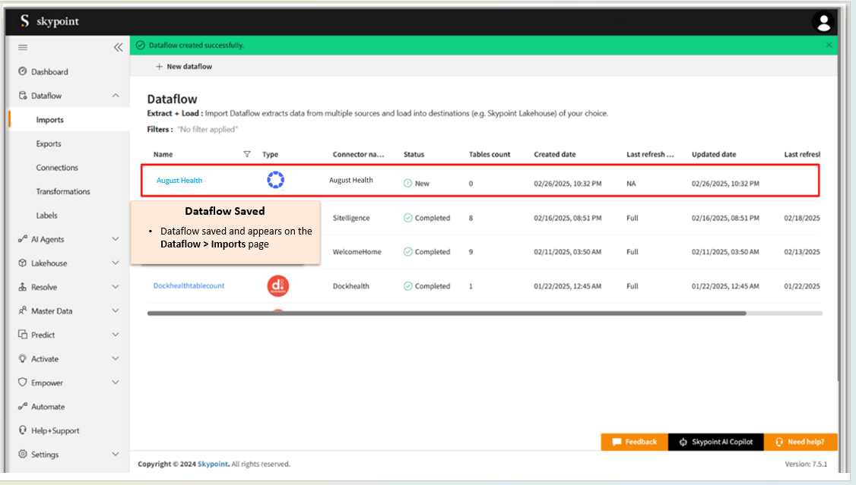Click the Skypoint footer link
Screen dimensions: 856x485
coord(213,465)
